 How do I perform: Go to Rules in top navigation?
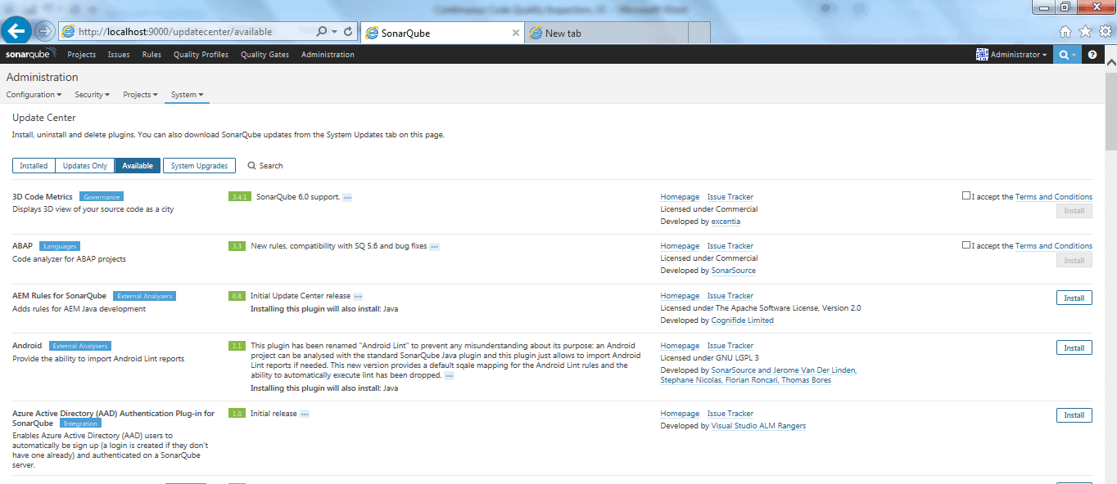click(x=151, y=55)
